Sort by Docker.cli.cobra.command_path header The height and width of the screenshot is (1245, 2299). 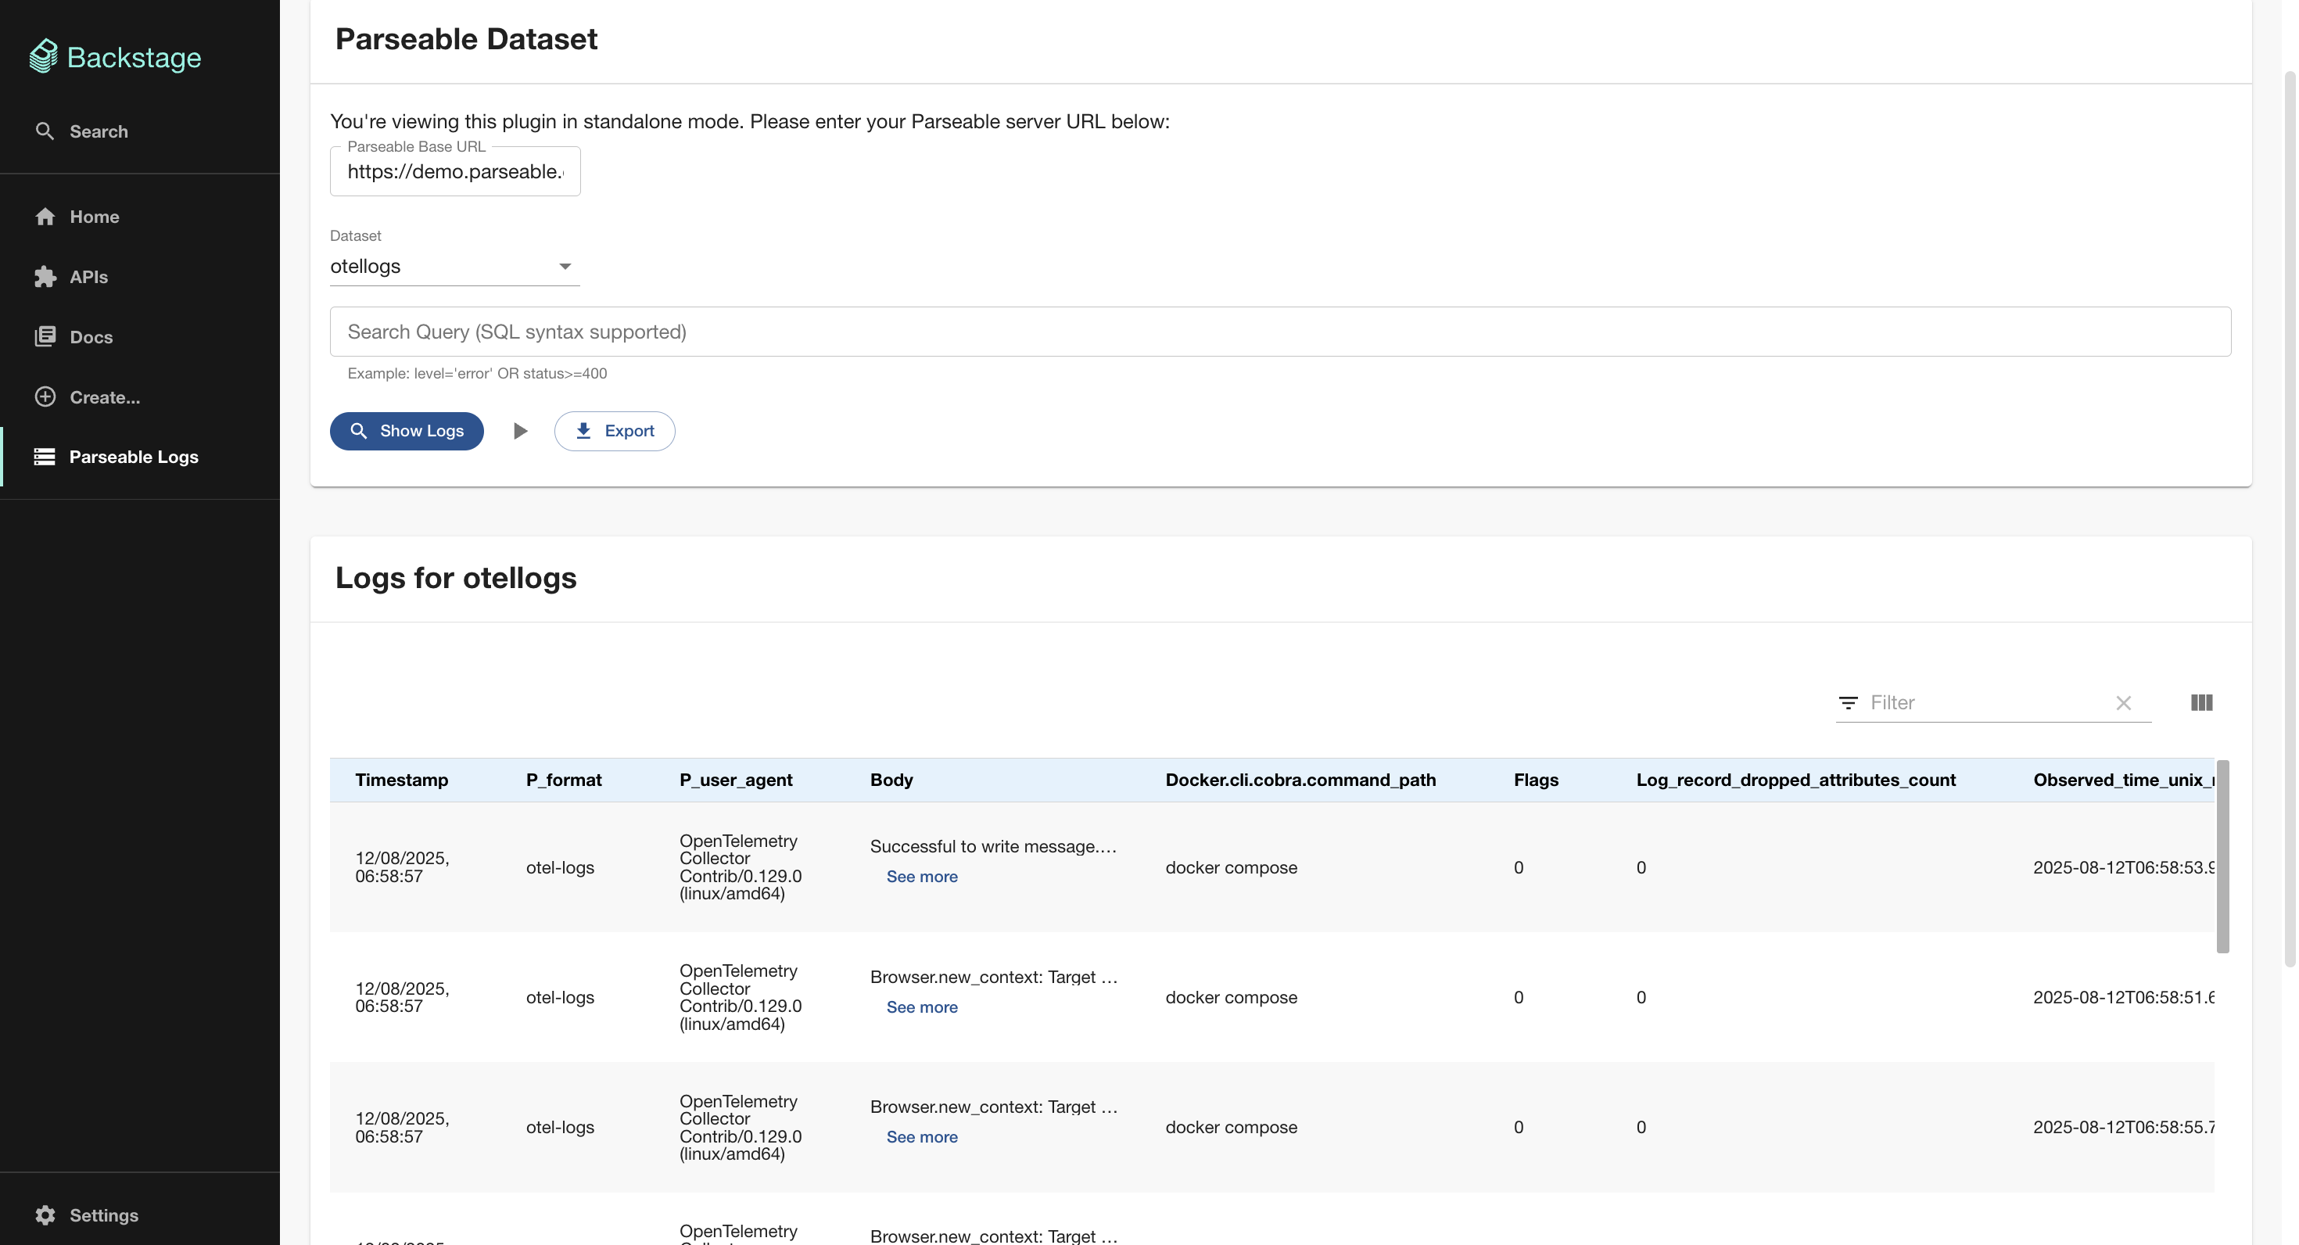[x=1301, y=780]
